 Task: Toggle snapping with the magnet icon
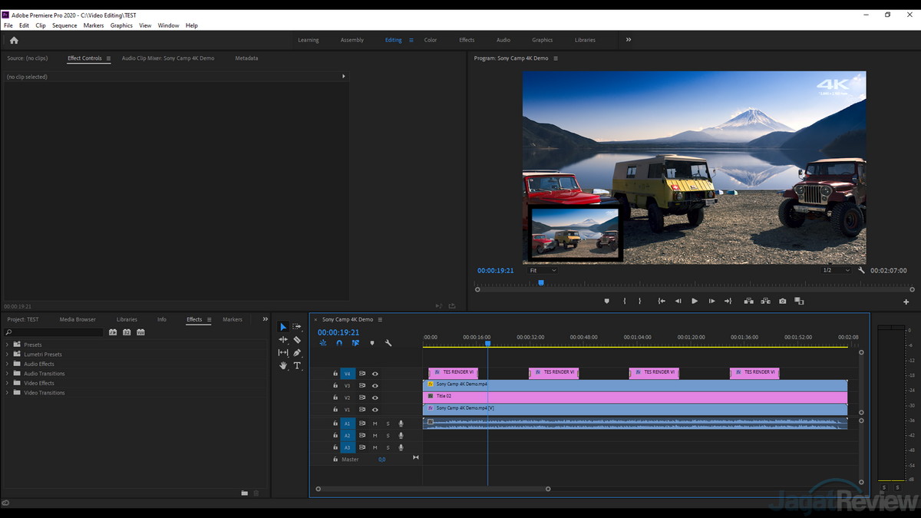pos(338,343)
